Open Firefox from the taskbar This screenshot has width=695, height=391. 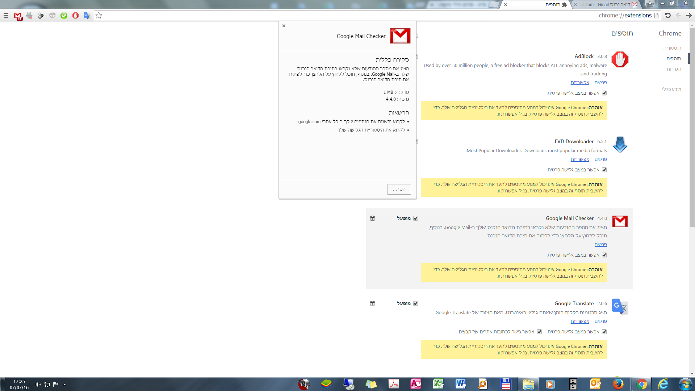(x=618, y=384)
